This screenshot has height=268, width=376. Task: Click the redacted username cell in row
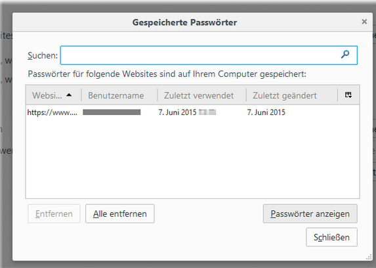112,112
